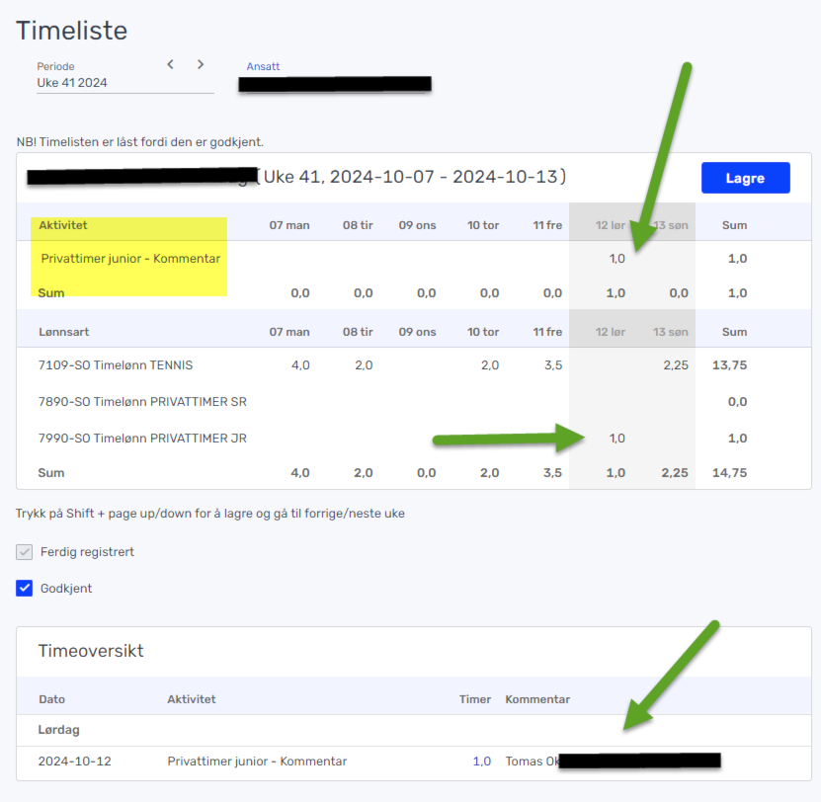Viewport: 821px width, 802px height.
Task: Click Monday 4,0 cell in Timelønn TENNIS row
Action: click(300, 365)
